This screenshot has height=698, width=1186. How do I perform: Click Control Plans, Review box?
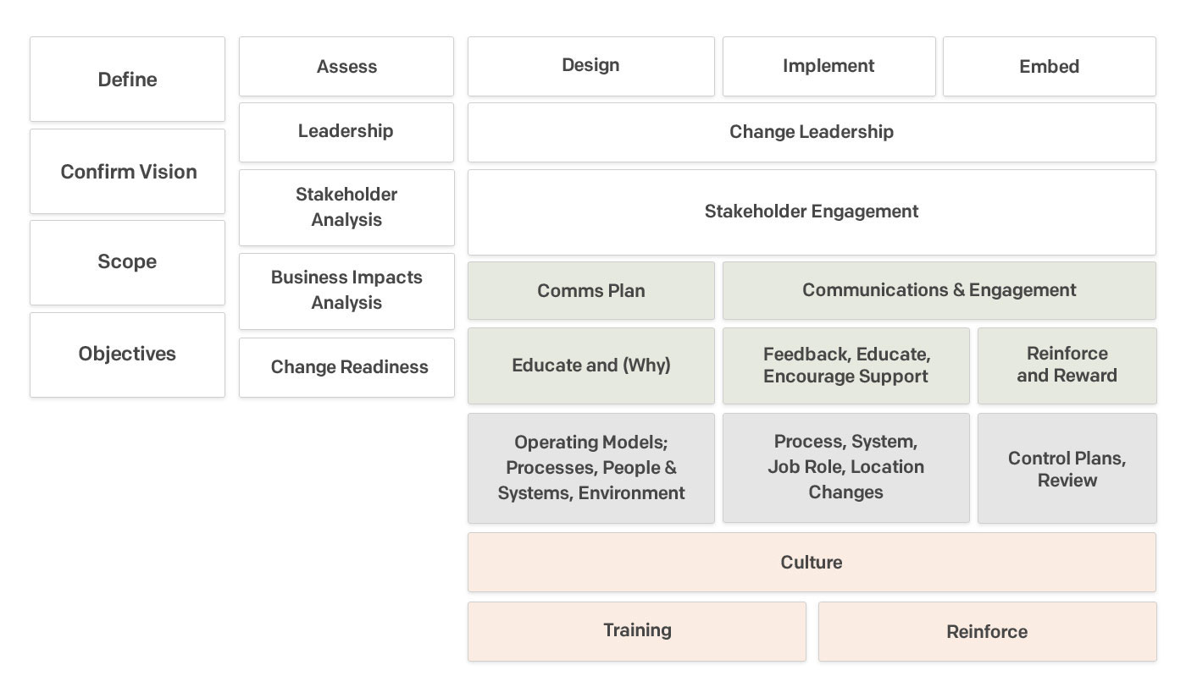click(x=1067, y=469)
